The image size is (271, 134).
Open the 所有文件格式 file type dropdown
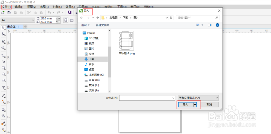click(198, 98)
